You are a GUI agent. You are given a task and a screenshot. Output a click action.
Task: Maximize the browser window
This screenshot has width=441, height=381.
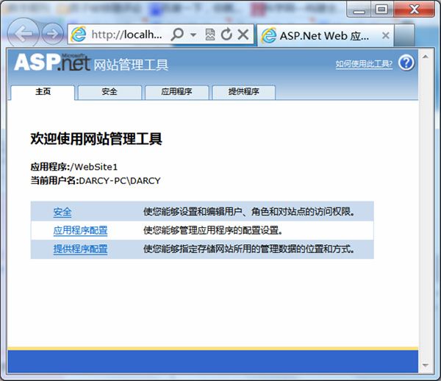point(381,10)
